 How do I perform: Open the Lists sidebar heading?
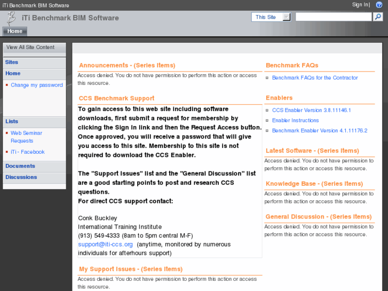pyautogui.click(x=12, y=121)
